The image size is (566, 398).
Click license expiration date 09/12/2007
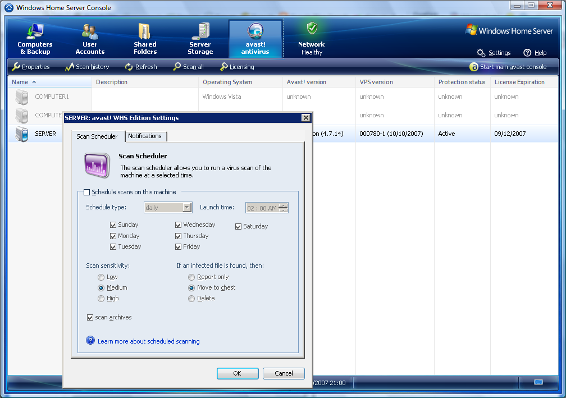(510, 134)
